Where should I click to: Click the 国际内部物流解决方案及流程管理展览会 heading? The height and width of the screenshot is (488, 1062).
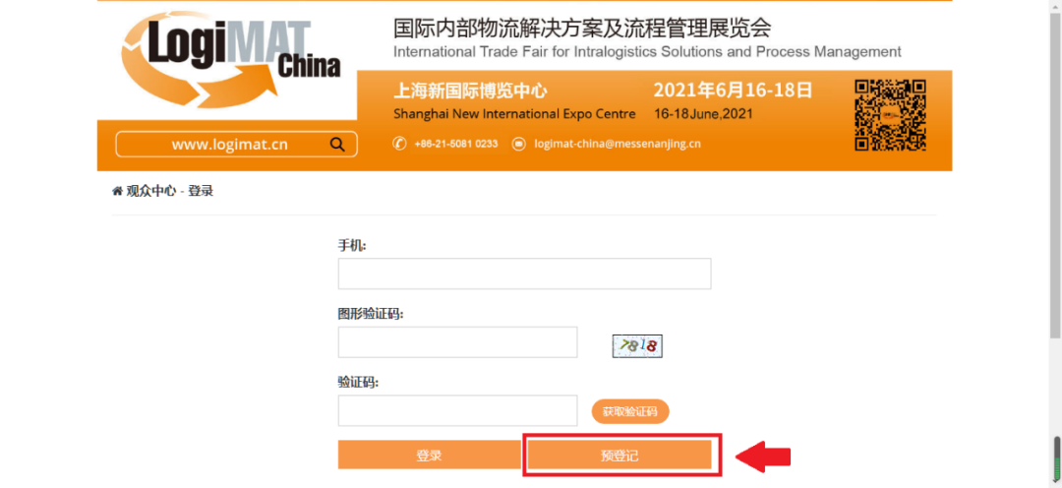pyautogui.click(x=582, y=29)
